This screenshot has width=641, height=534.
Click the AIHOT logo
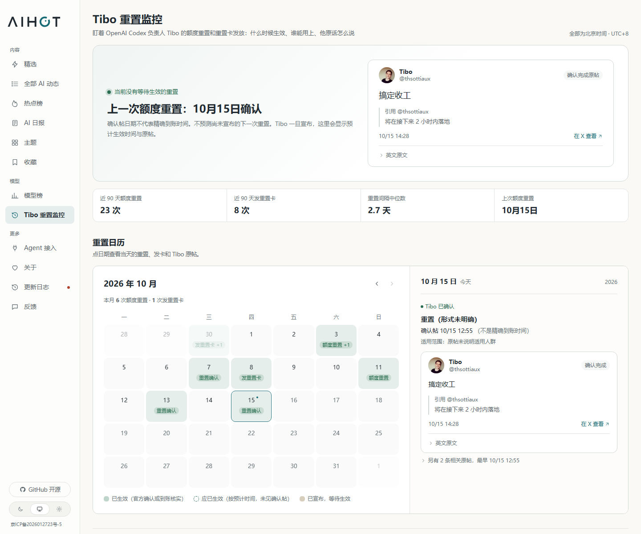[34, 22]
